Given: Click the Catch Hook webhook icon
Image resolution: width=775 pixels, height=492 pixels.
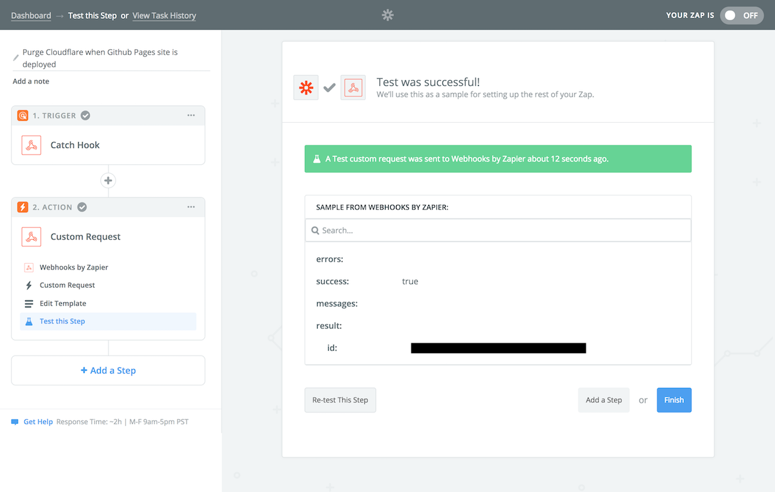Looking at the screenshot, I should pyautogui.click(x=31, y=145).
